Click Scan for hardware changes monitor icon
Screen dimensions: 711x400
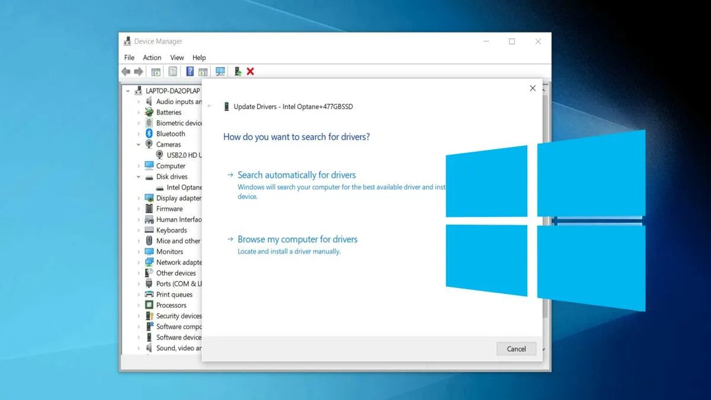click(220, 72)
